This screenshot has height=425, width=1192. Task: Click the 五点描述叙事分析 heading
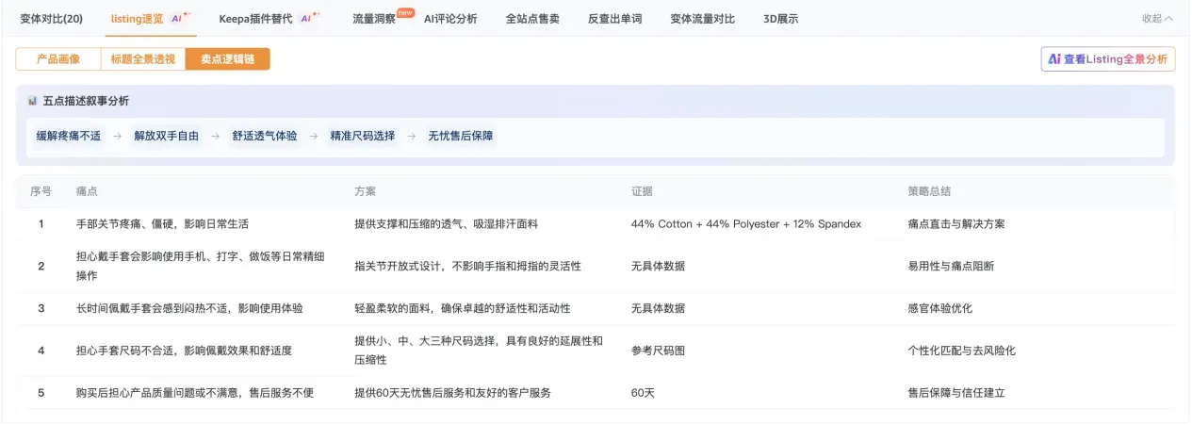[86, 101]
